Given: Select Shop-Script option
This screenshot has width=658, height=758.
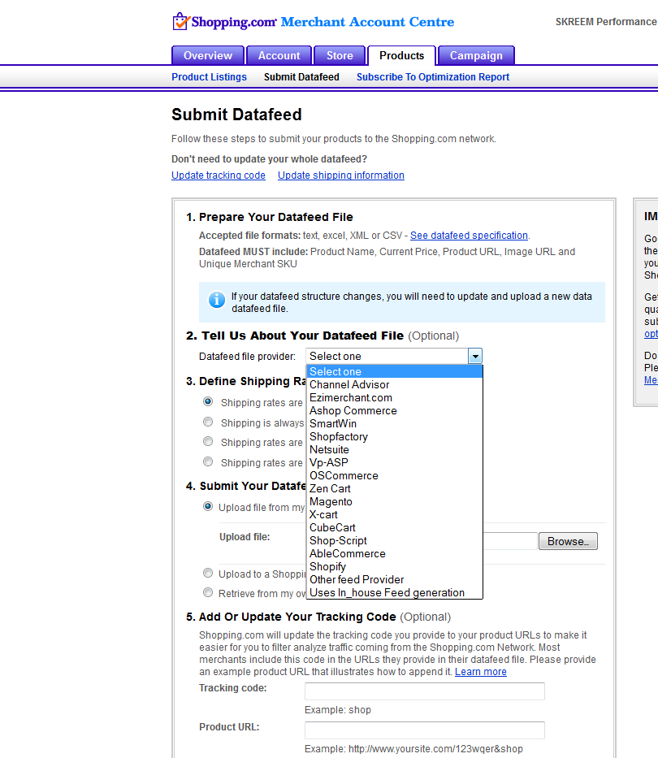Looking at the screenshot, I should tap(395, 541).
